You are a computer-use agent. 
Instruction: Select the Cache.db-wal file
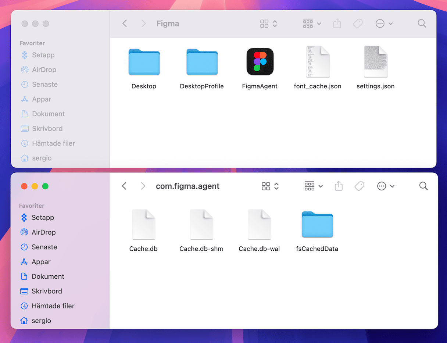pyautogui.click(x=259, y=224)
